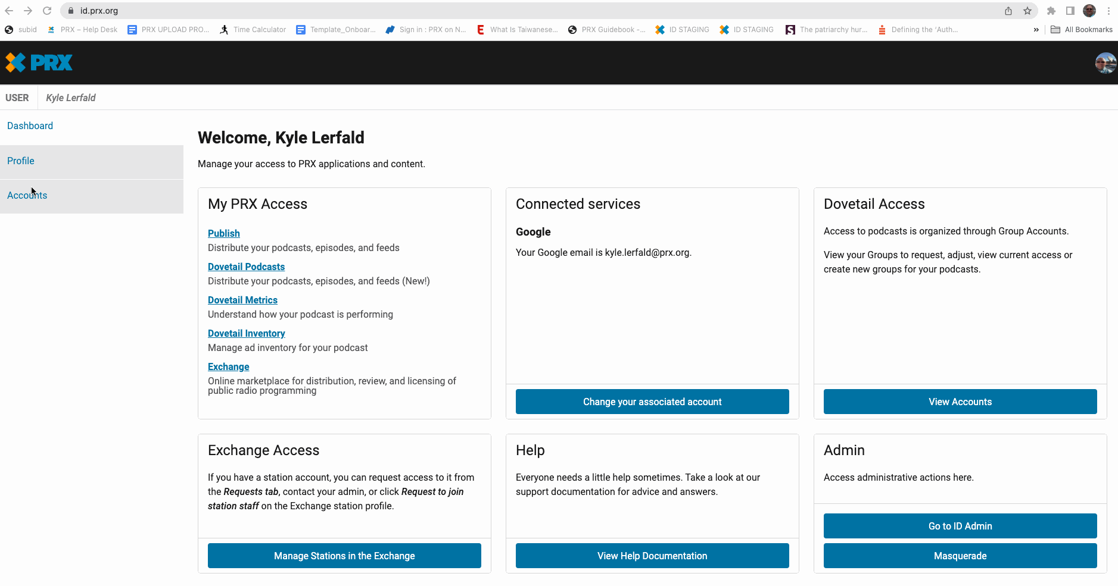Click the browser forward arrow

pos(28,11)
